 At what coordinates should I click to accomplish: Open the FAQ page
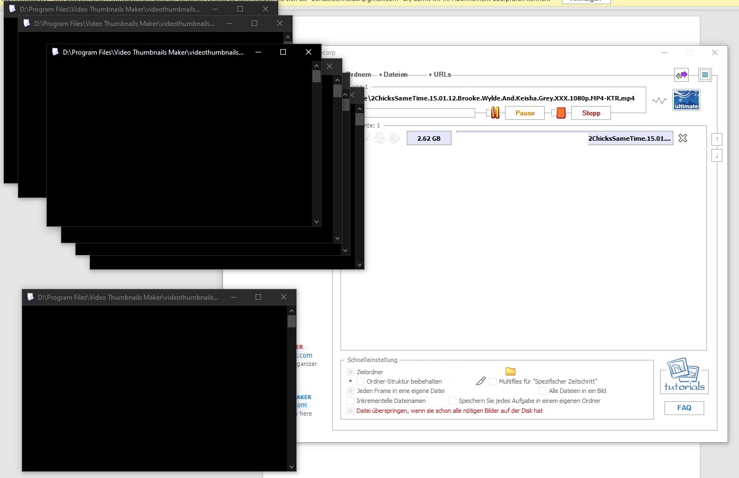[684, 408]
